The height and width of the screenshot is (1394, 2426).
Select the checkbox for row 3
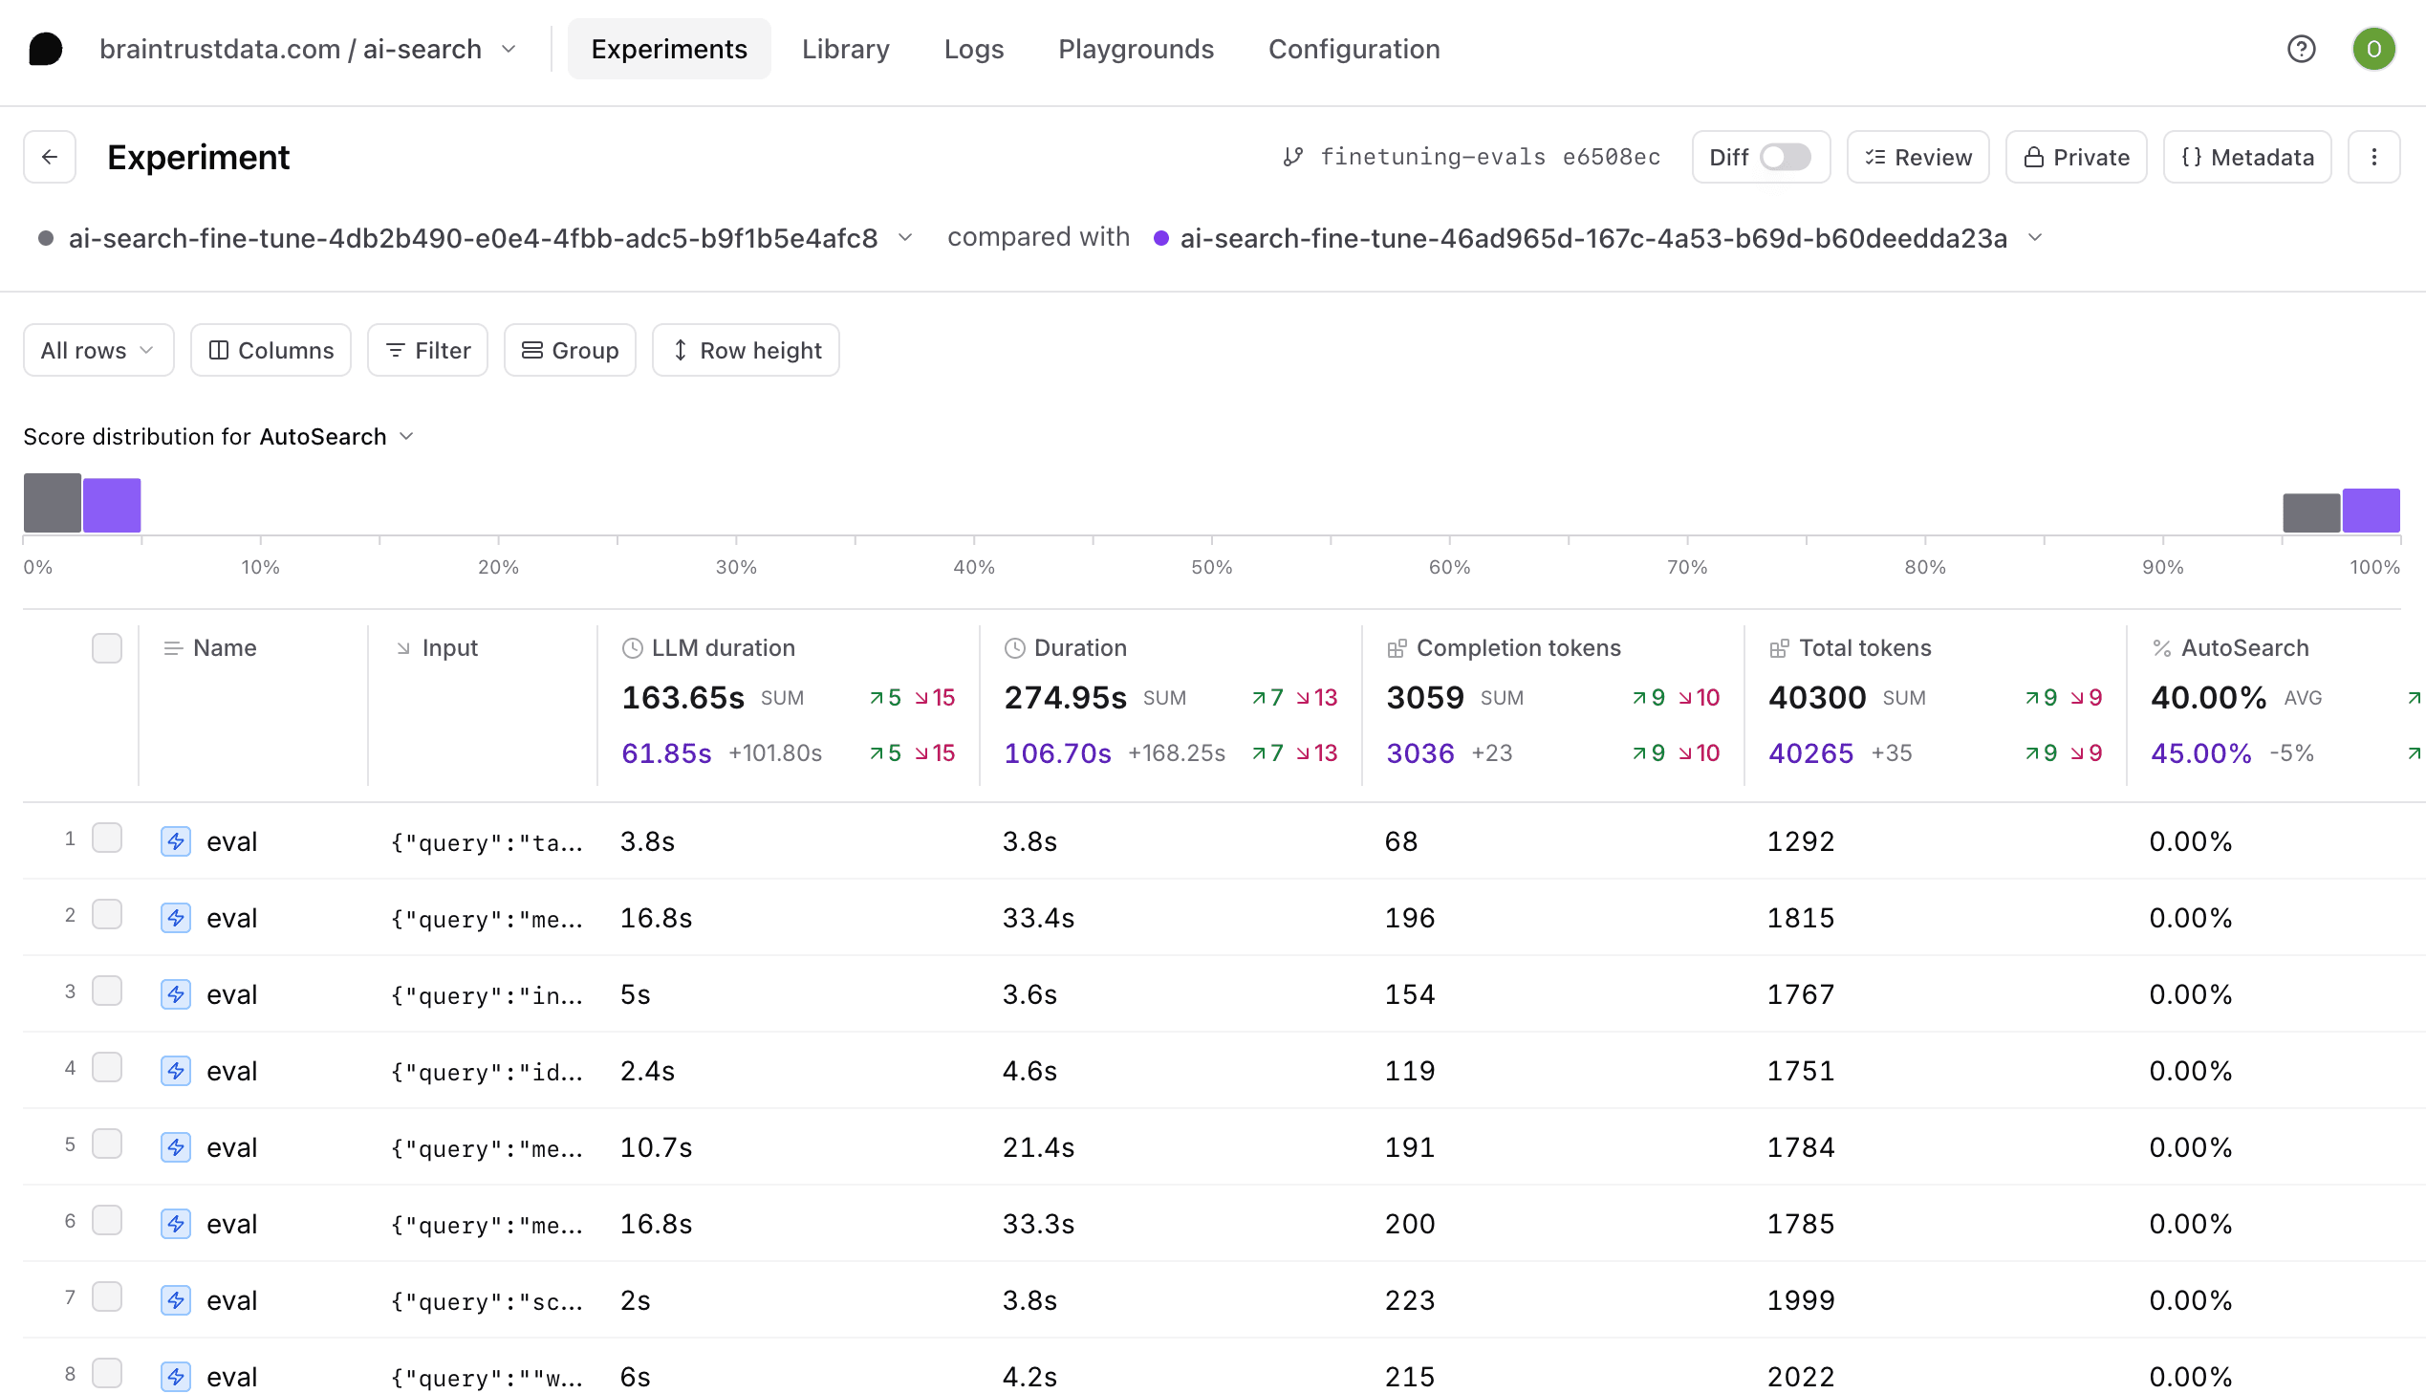pos(107,991)
